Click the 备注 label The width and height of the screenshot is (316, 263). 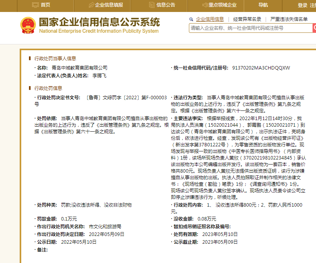pos(42,250)
